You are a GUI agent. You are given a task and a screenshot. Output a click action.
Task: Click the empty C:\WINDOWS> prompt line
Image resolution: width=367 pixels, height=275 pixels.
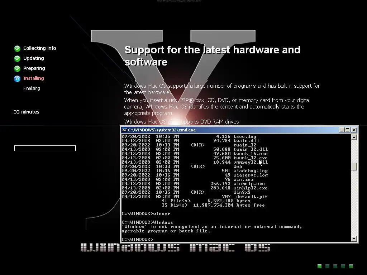coord(137,240)
